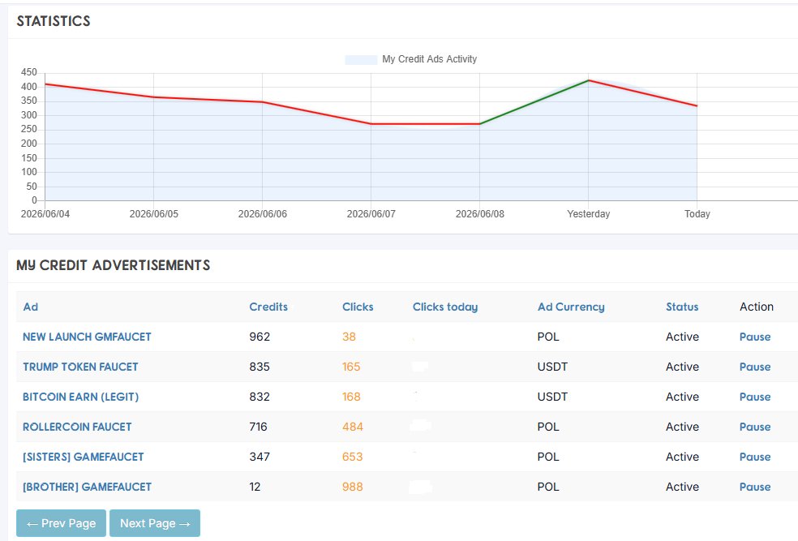The height and width of the screenshot is (541, 798).
Task: Open the ROLLERCOIN FAUCET ad link
Action: point(77,427)
